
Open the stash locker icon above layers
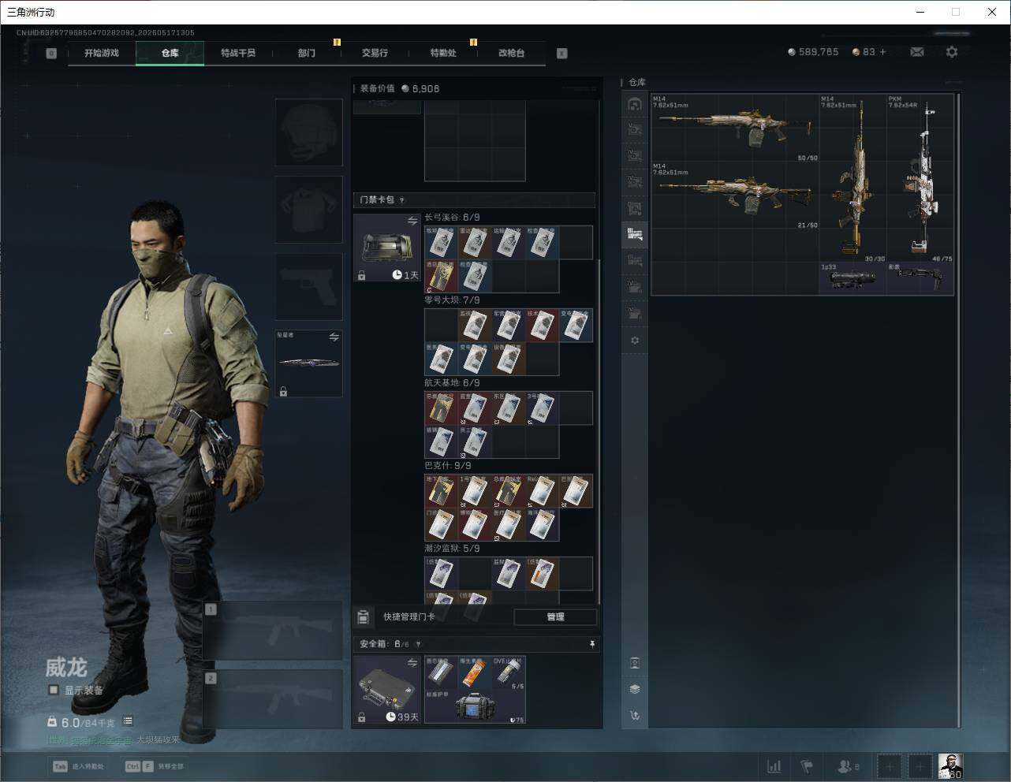pyautogui.click(x=635, y=663)
